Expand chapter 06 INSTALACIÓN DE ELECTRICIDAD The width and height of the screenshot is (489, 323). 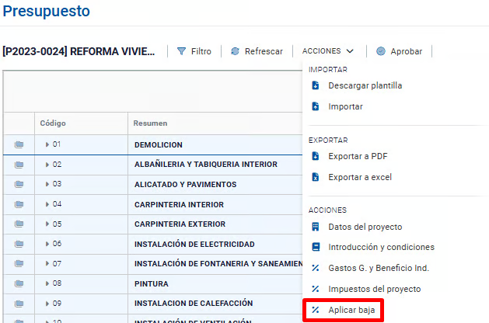(47, 244)
